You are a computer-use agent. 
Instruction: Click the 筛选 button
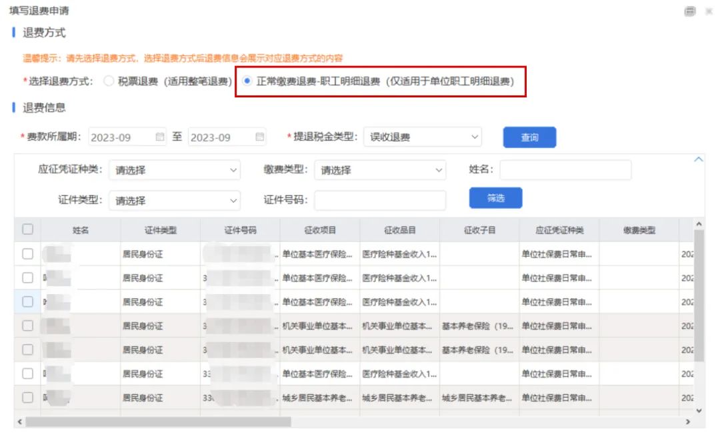(495, 198)
